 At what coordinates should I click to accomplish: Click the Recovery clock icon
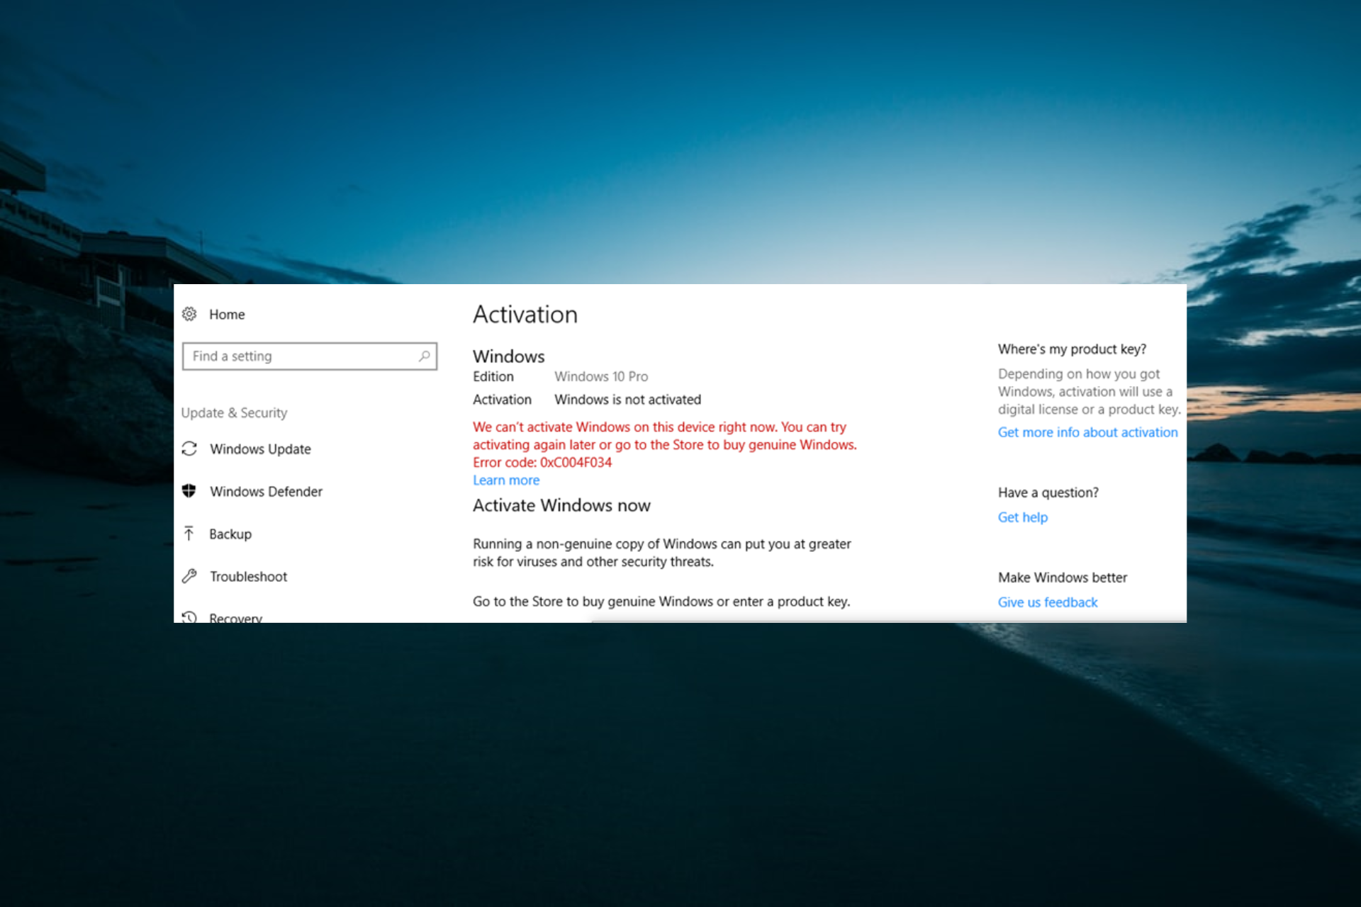(x=189, y=617)
